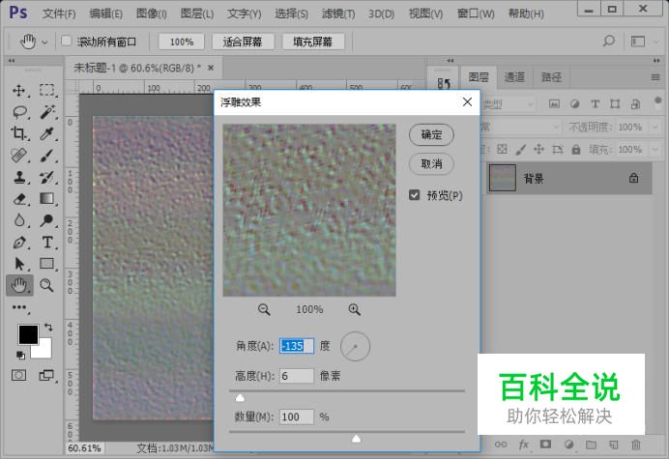This screenshot has width=669, height=459.
Task: Switch to 通道 tab
Action: click(514, 77)
